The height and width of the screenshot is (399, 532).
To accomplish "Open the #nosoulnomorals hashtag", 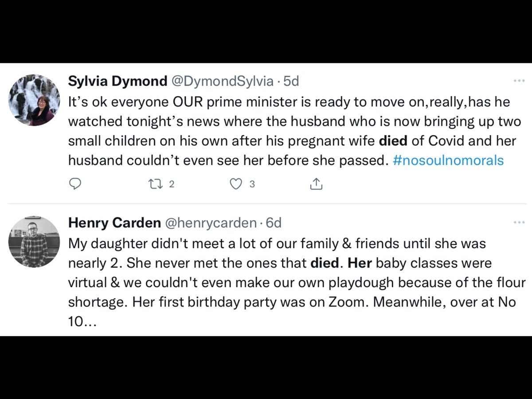I will click(x=448, y=160).
